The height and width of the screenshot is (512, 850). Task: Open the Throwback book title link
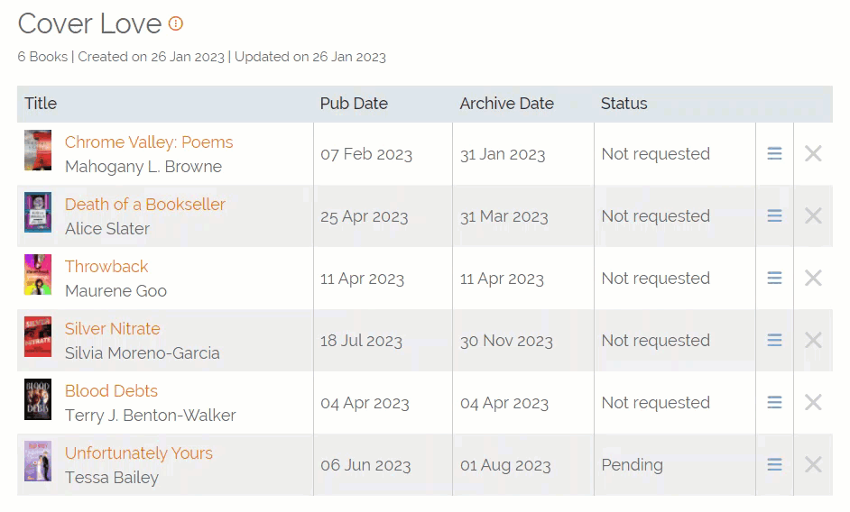click(106, 267)
